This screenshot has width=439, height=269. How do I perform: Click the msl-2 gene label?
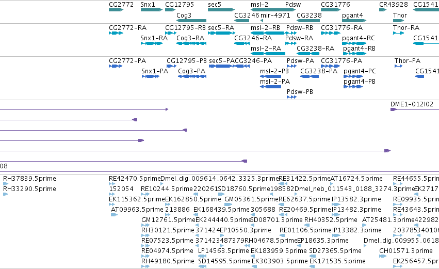tap(259, 5)
